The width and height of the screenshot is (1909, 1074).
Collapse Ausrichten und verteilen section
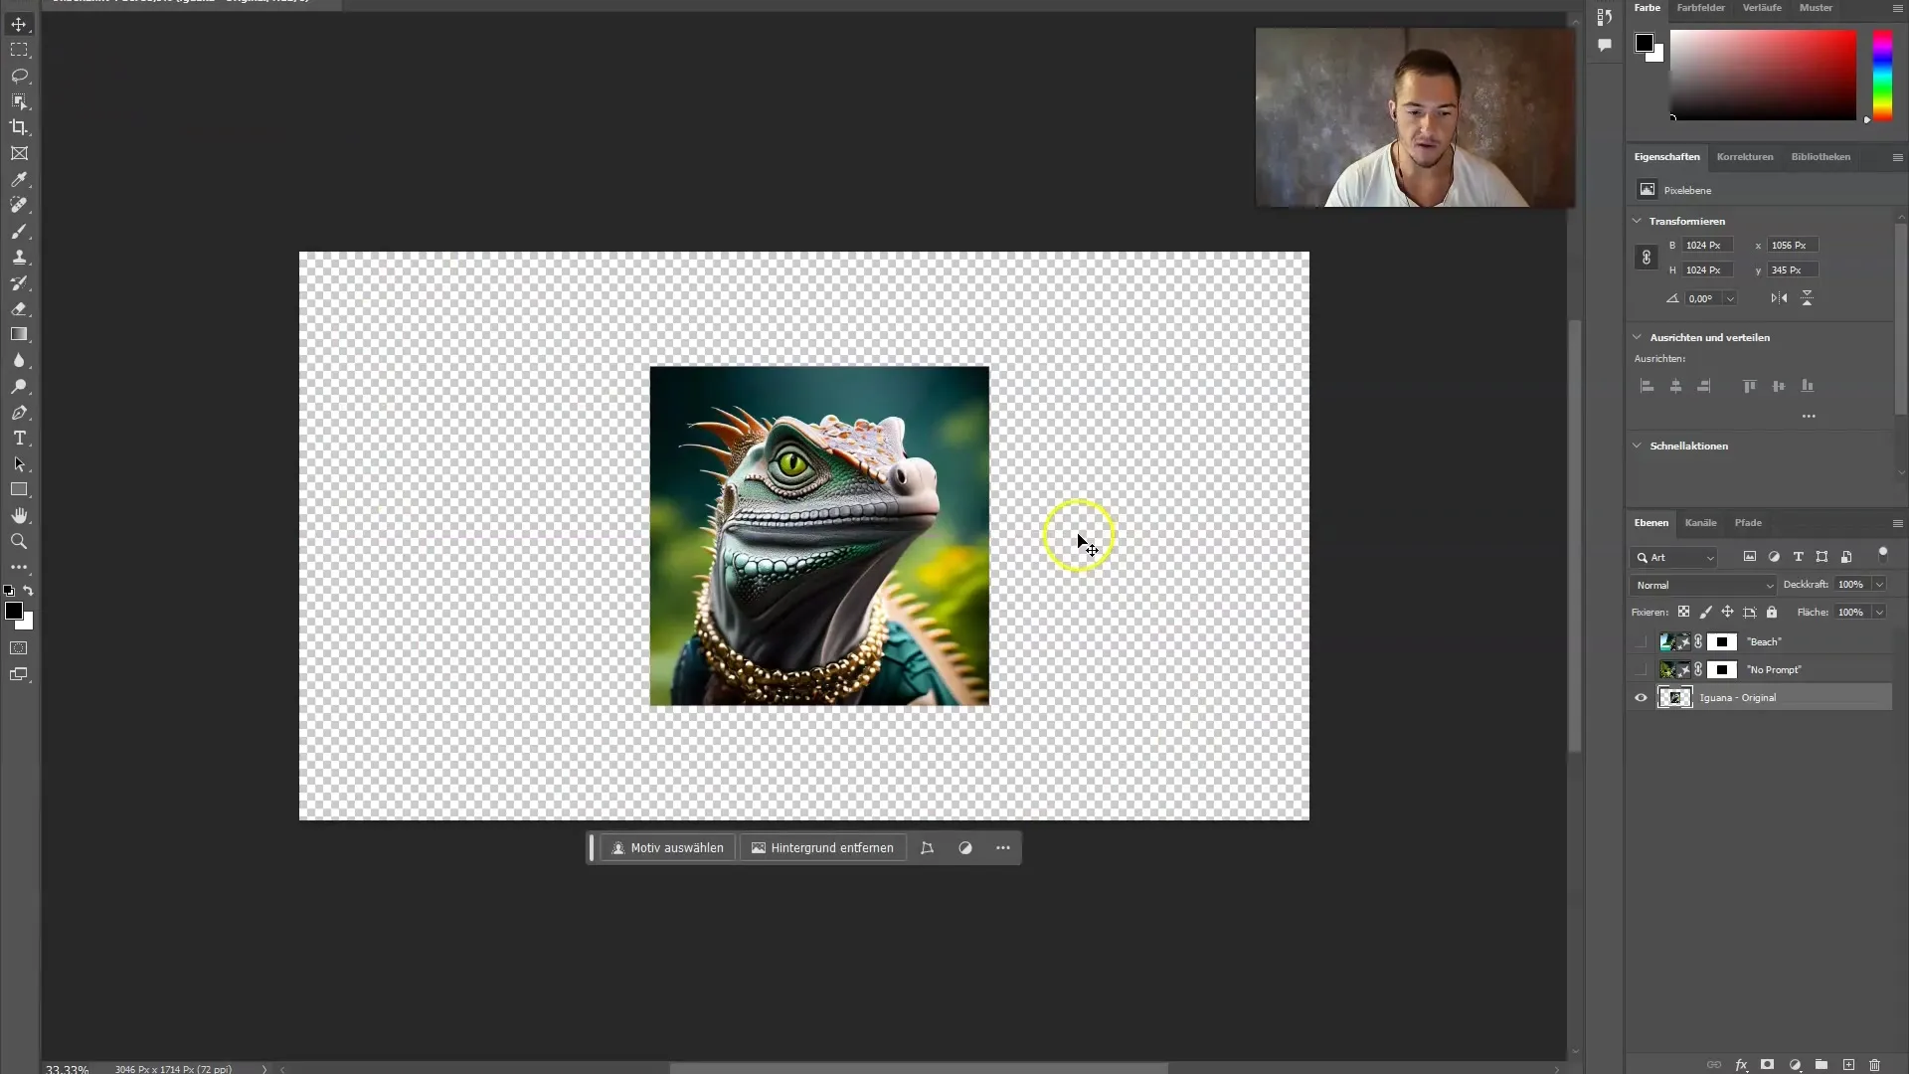(1637, 337)
